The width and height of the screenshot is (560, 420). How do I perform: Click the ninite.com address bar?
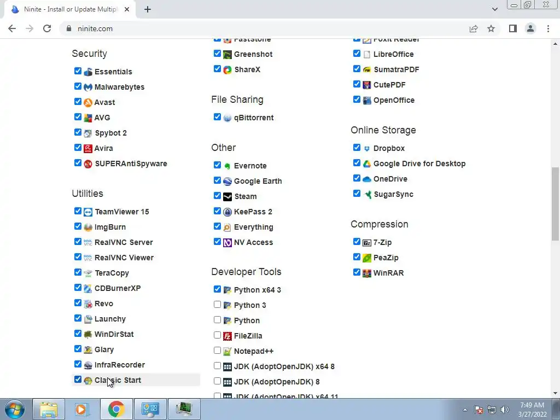tap(264, 28)
